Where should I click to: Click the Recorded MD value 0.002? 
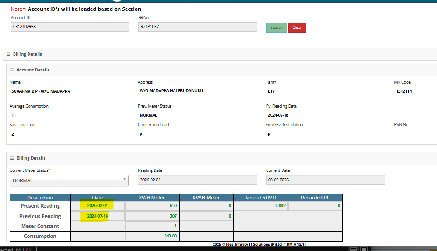(261, 206)
